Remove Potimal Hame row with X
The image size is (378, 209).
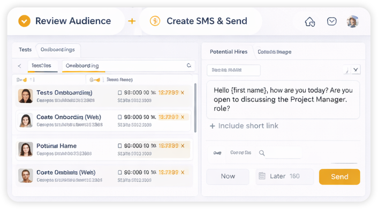tap(183, 146)
